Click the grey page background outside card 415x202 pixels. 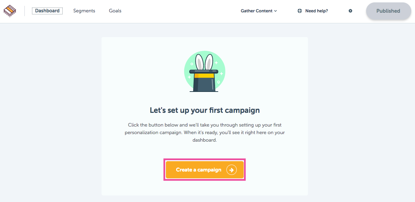(x=52, y=113)
